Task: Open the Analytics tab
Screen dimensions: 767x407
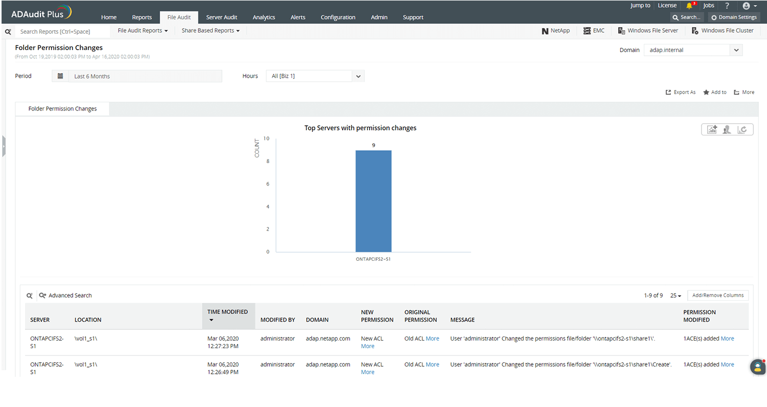Action: click(x=264, y=17)
